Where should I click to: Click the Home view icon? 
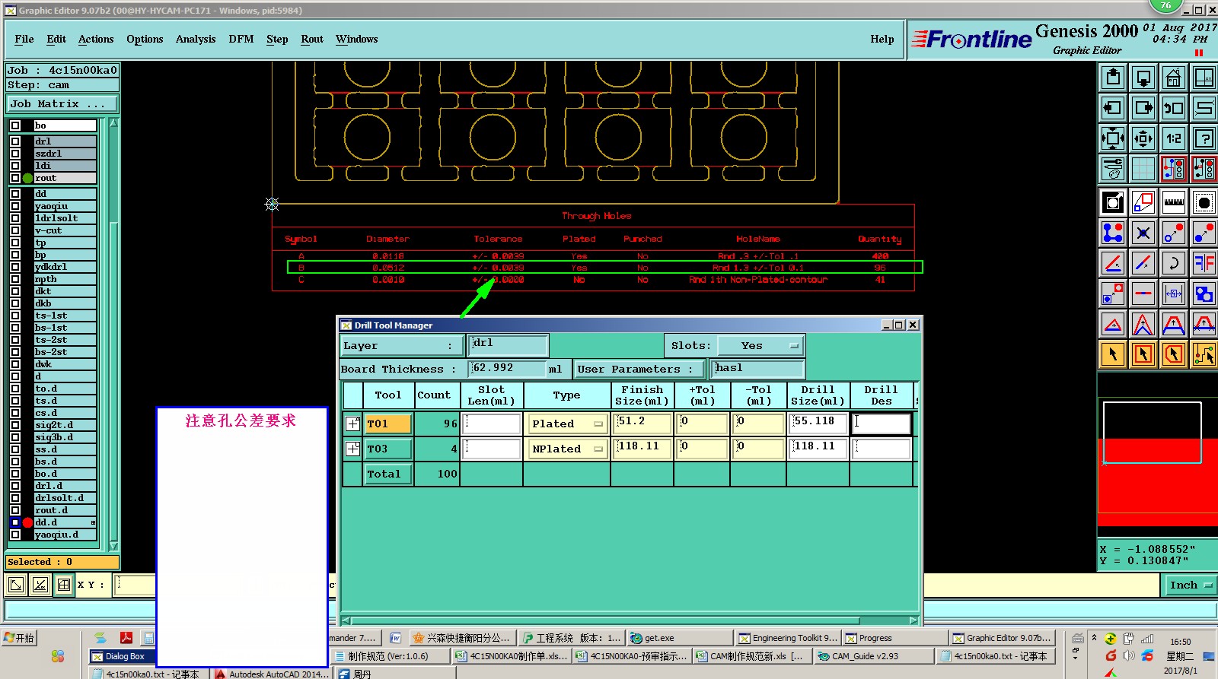point(1173,78)
